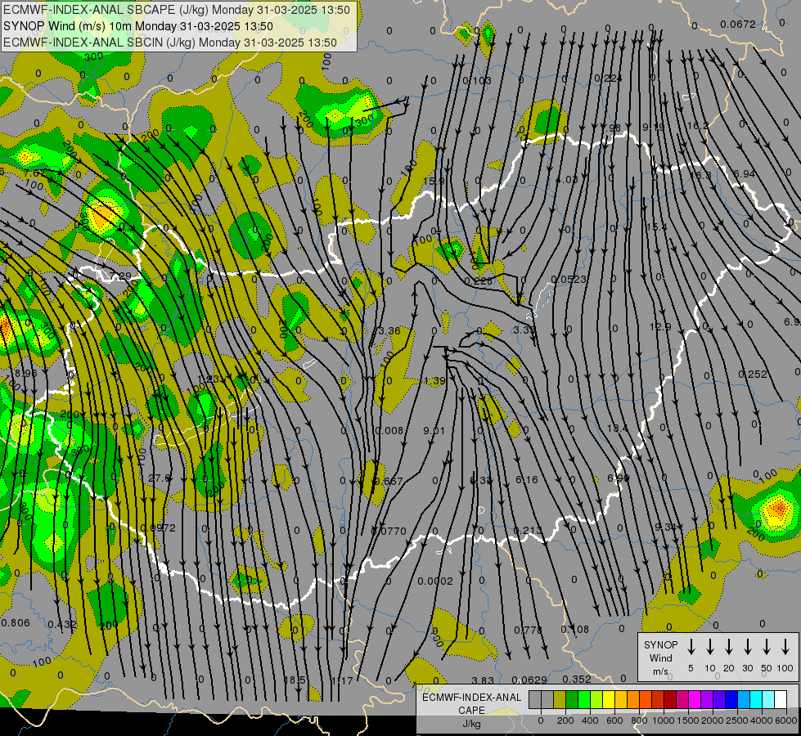Click the map value 16.2
Image resolution: width=801 pixels, height=736 pixels.
pos(698,126)
